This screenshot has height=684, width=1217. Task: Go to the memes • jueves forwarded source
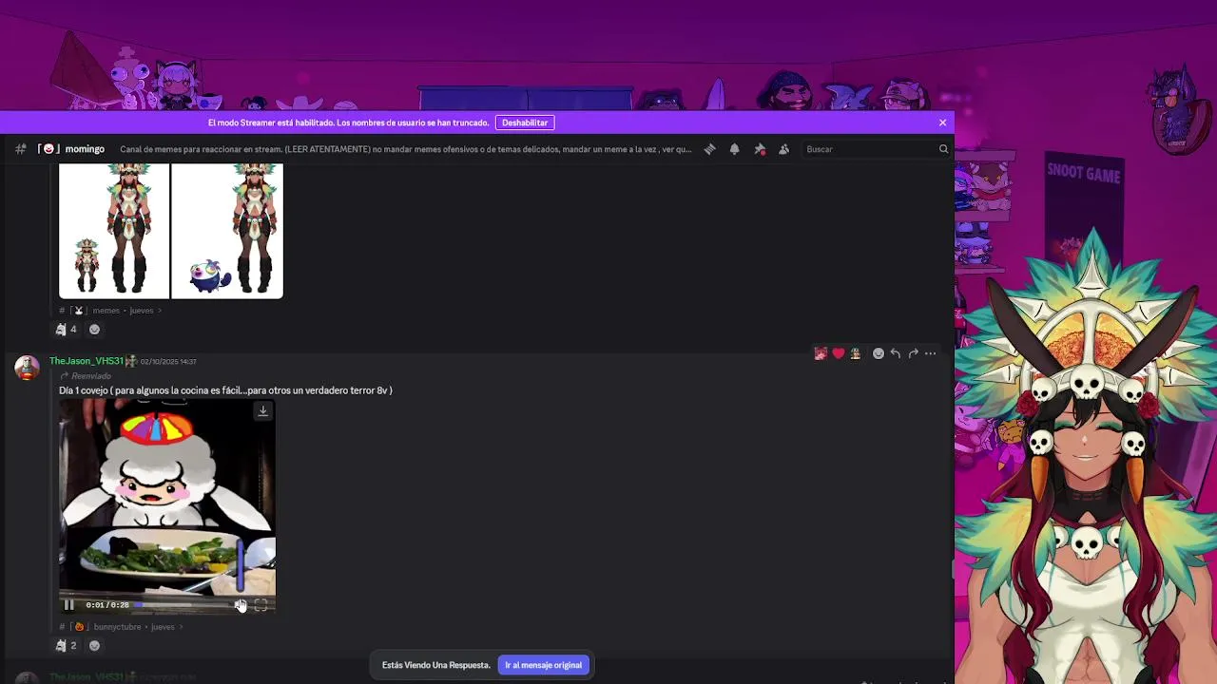(x=110, y=311)
